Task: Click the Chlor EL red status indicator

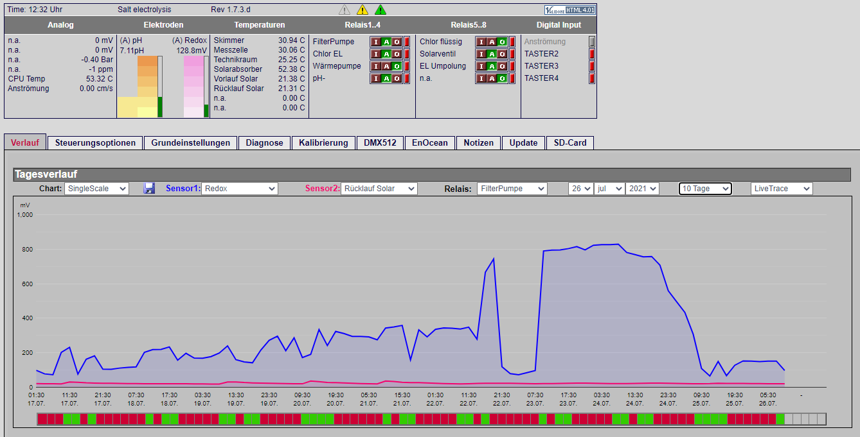Action: tap(406, 54)
